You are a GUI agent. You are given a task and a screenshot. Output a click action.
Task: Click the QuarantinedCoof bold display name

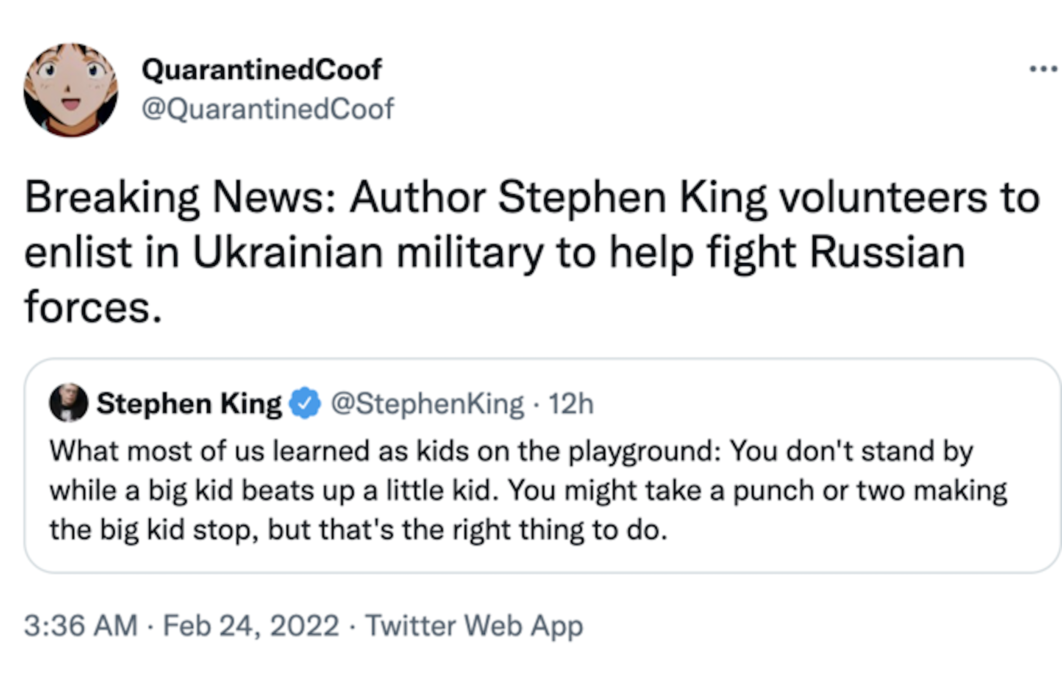coord(262,70)
